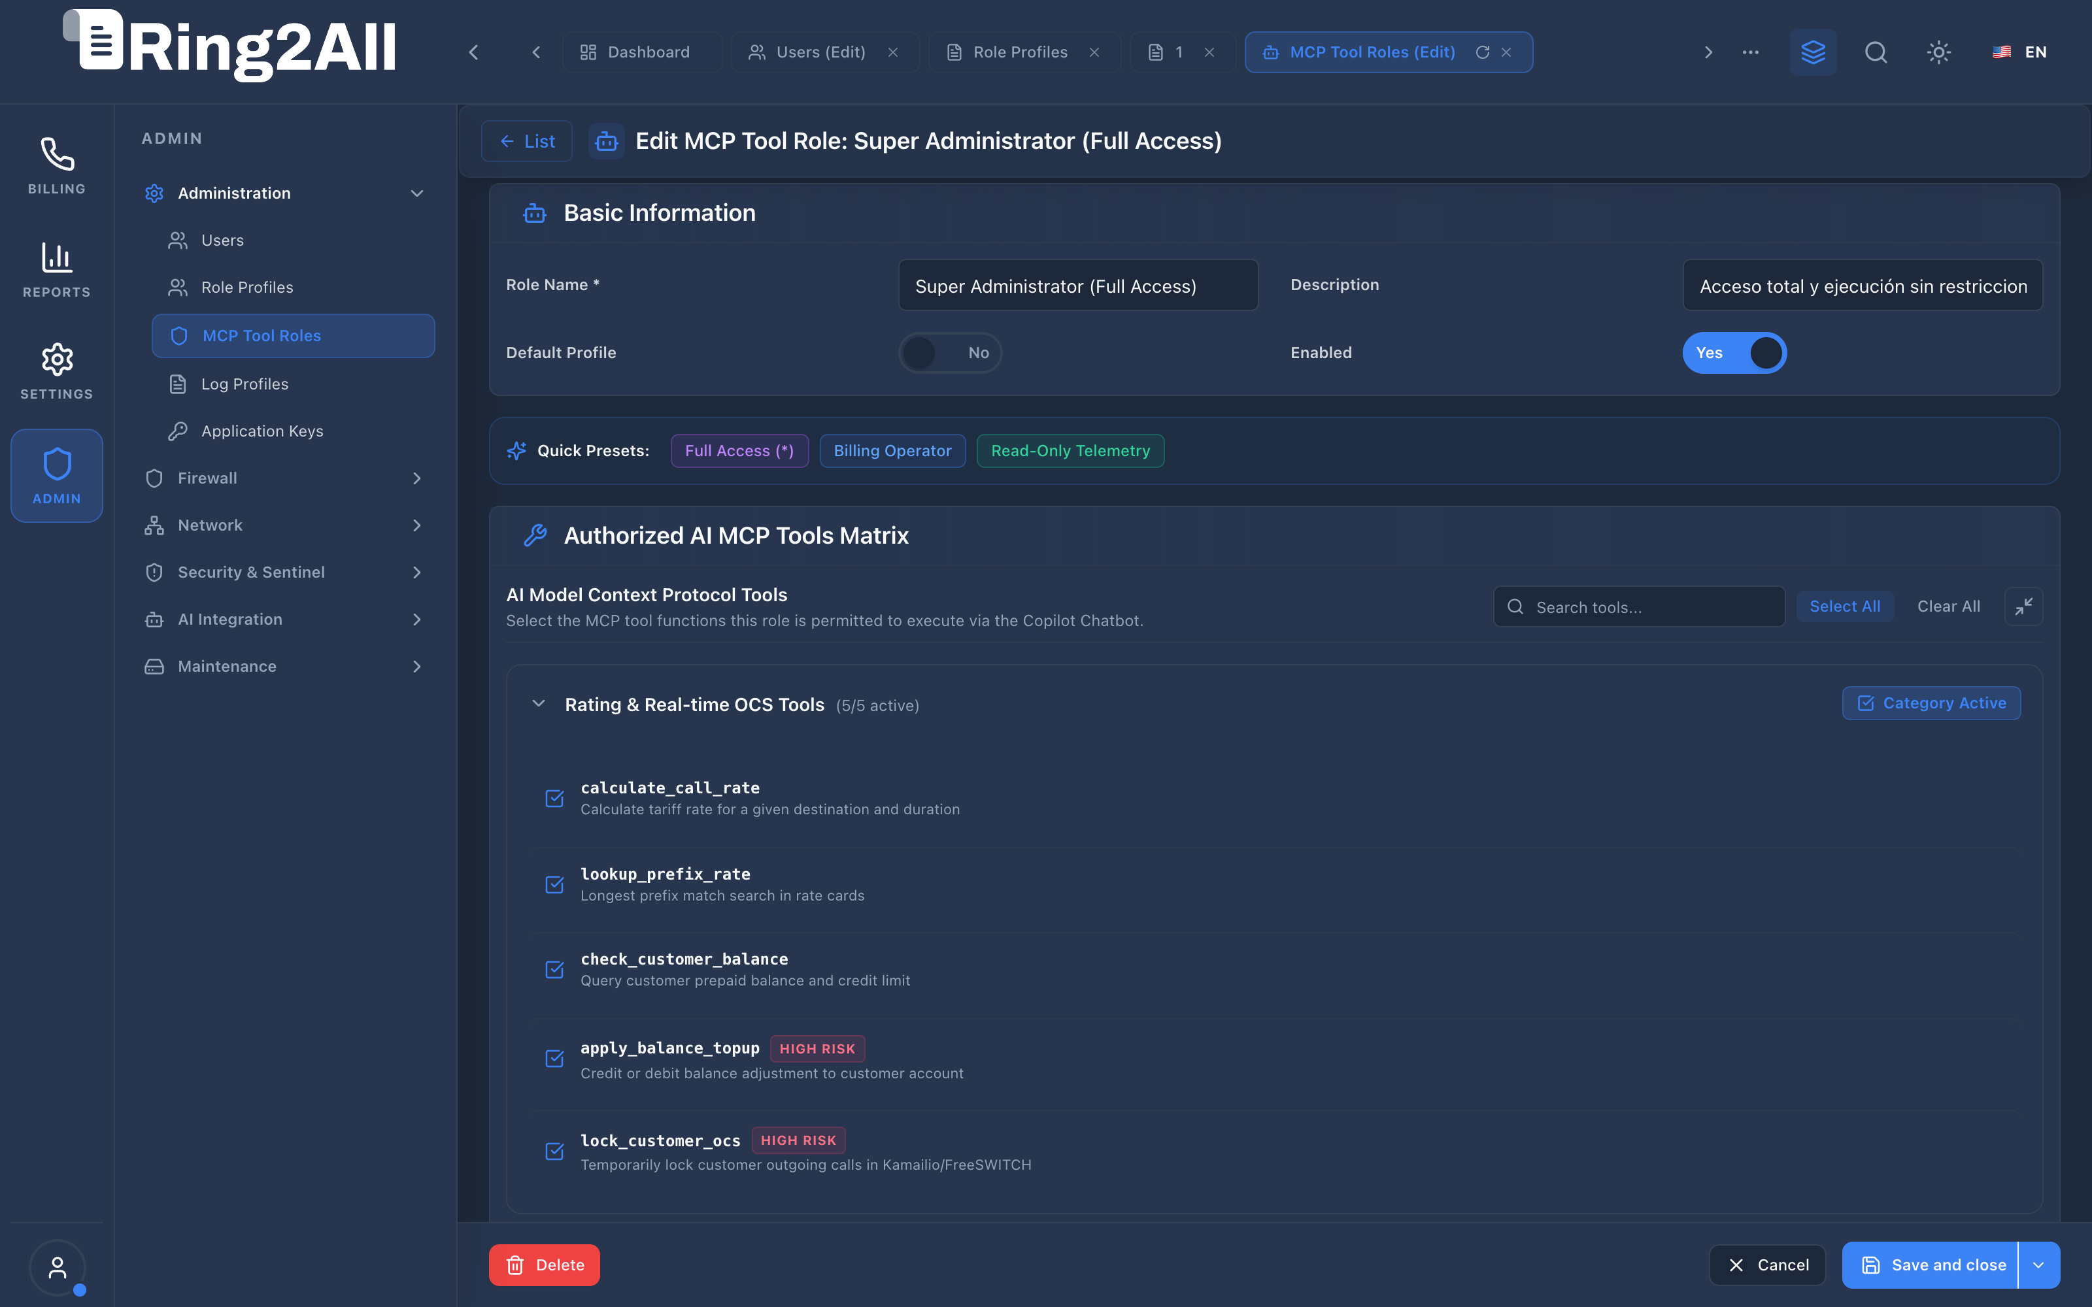Uncheck the calculate_call_rate tool
Screen dimensions: 2092x1307
(555, 798)
